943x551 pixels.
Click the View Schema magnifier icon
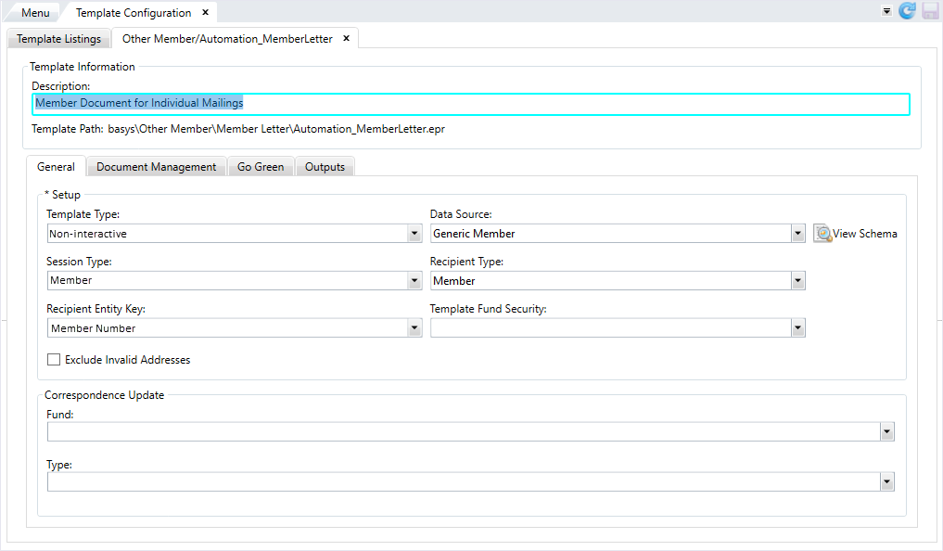point(822,234)
